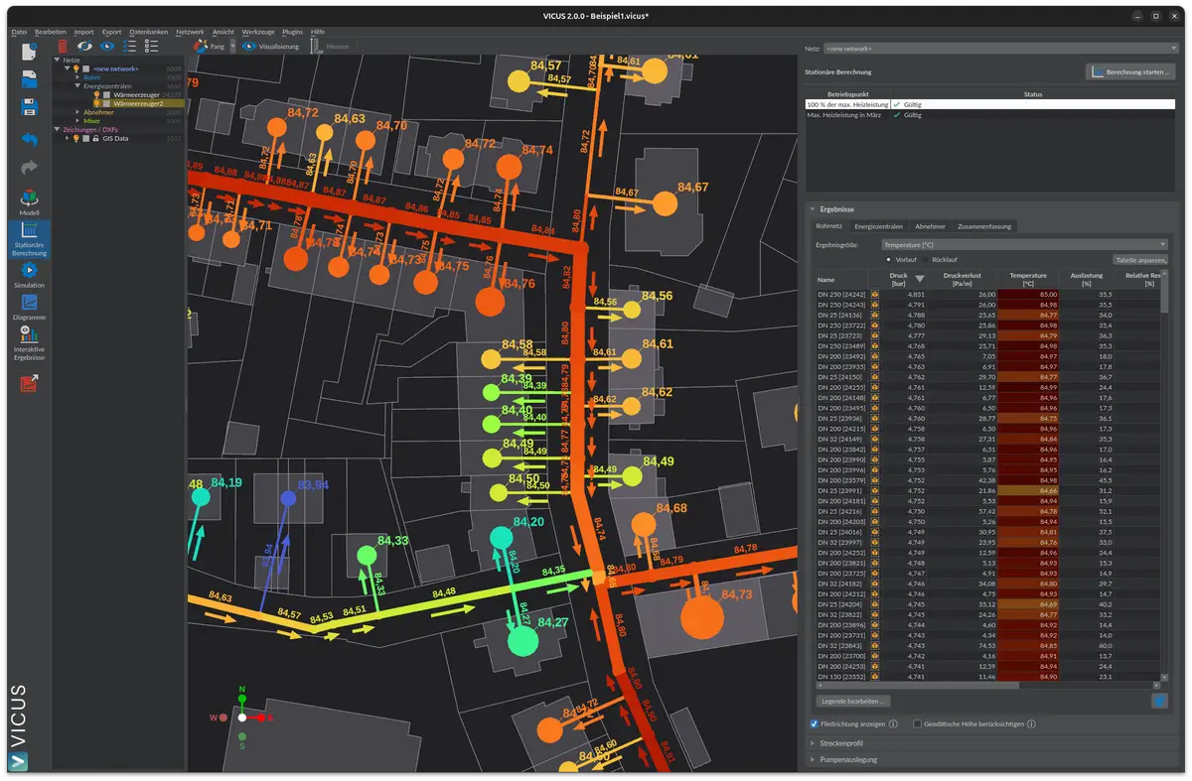Open the Datei menu
The width and height of the screenshot is (1192, 781).
tap(19, 32)
